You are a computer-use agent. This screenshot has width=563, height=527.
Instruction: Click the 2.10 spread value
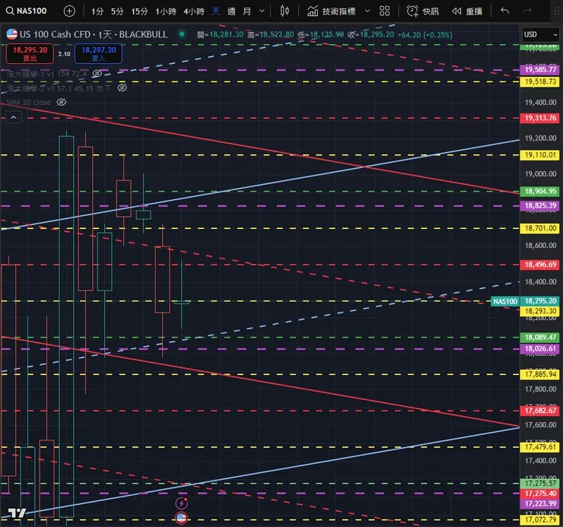(64, 54)
